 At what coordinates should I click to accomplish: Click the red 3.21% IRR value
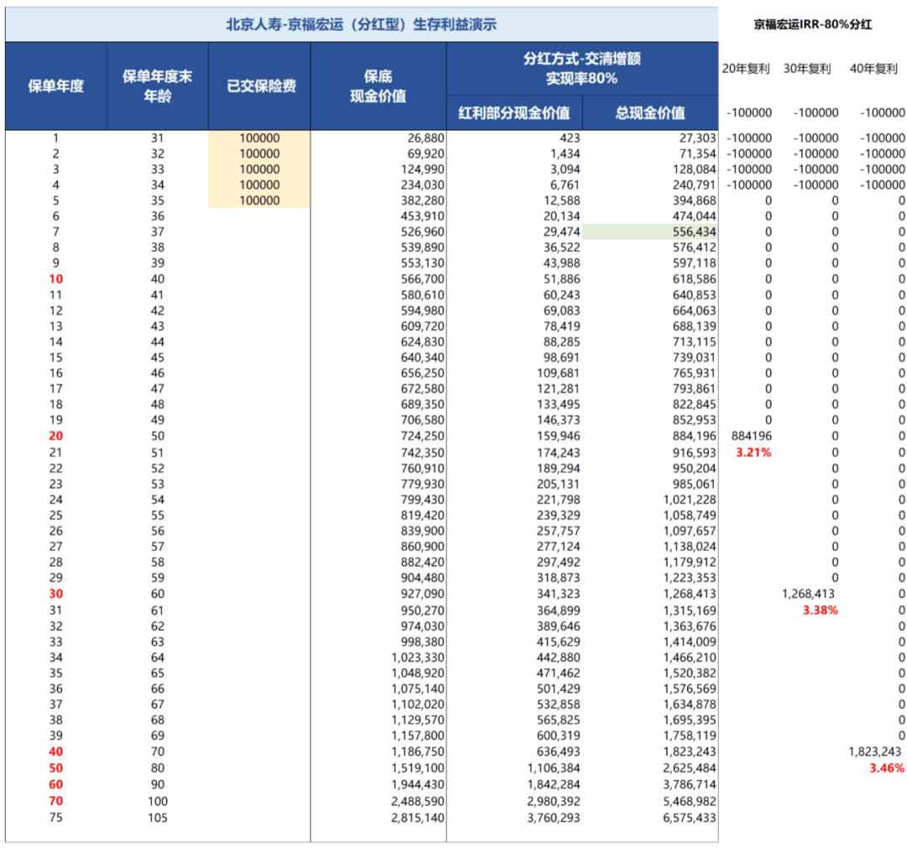753,453
